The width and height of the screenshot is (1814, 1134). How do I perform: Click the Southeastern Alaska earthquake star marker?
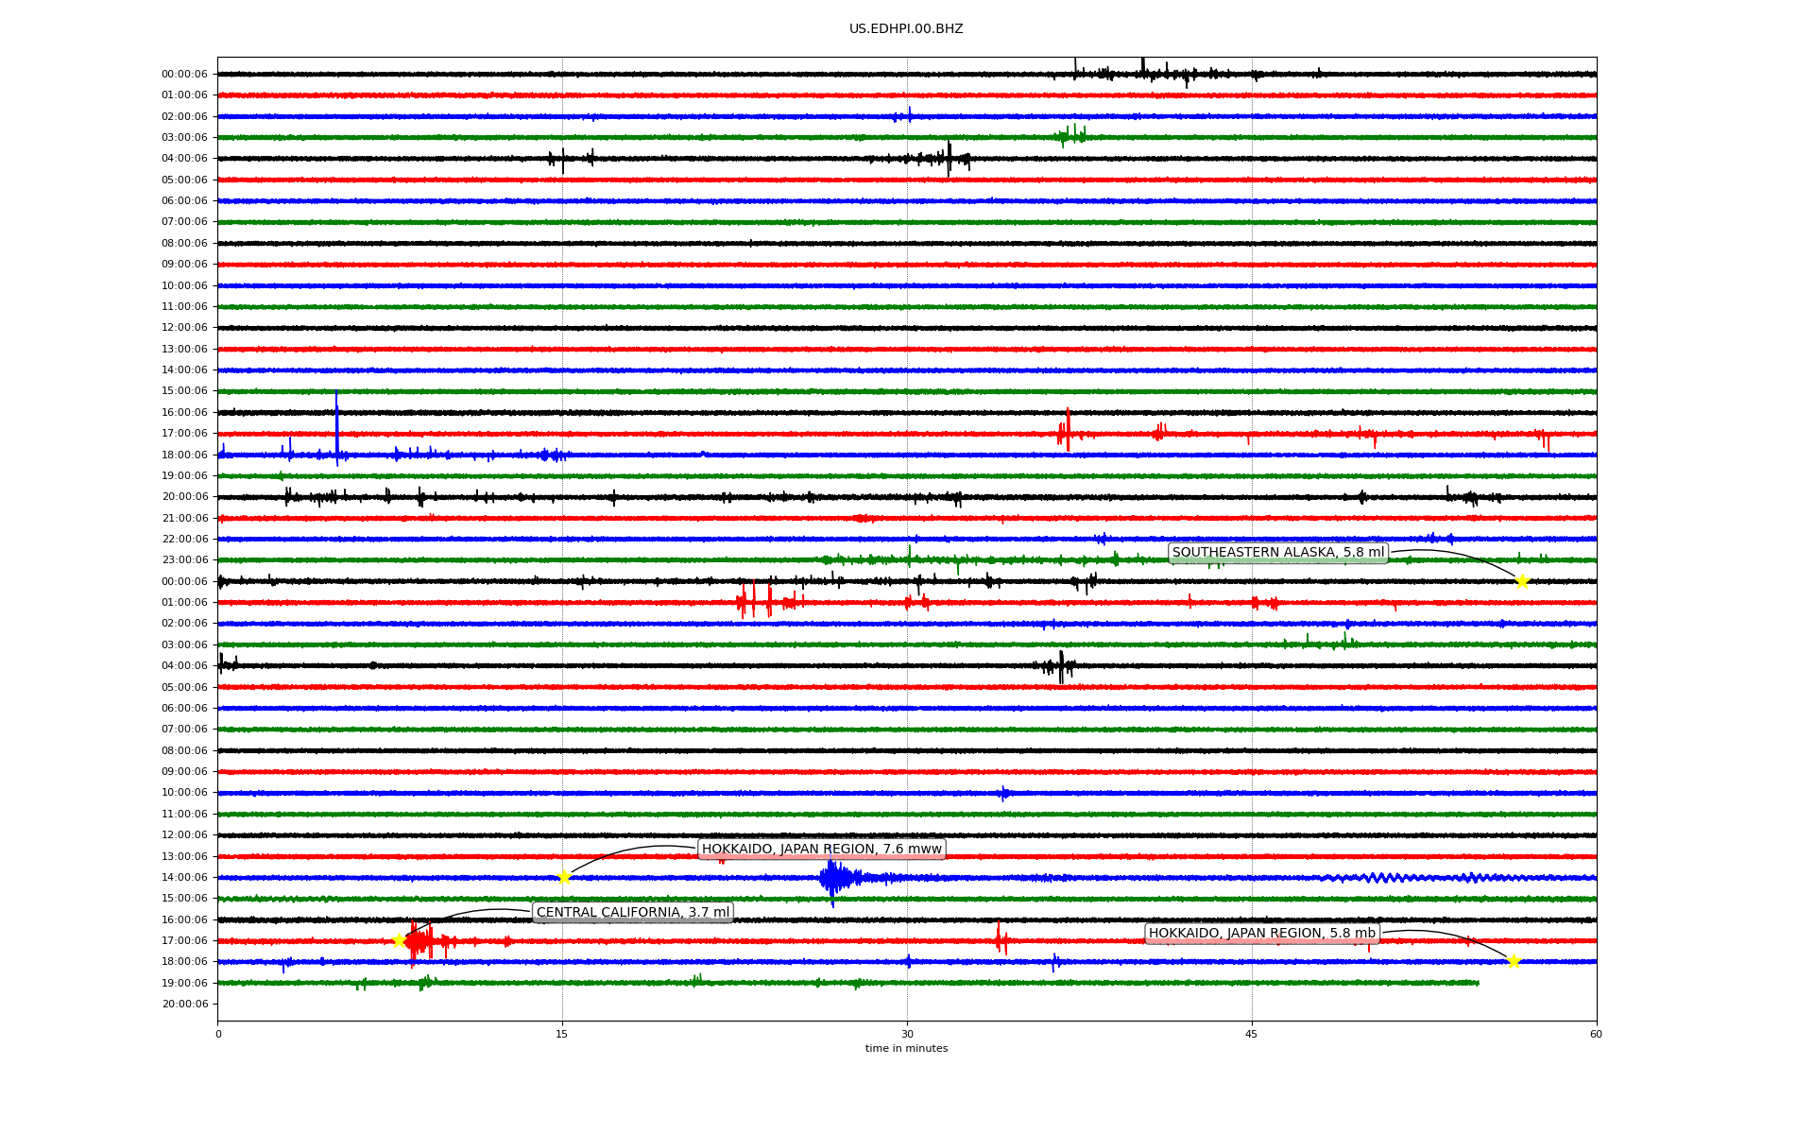[x=1522, y=581]
